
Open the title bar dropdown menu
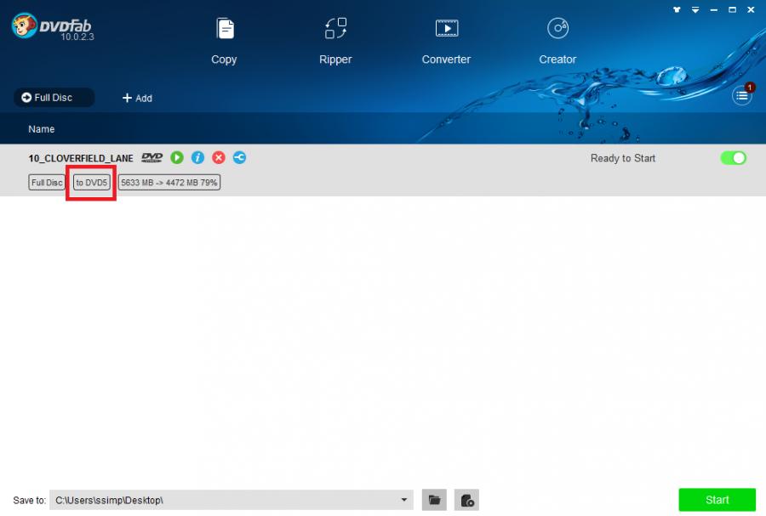coord(695,9)
